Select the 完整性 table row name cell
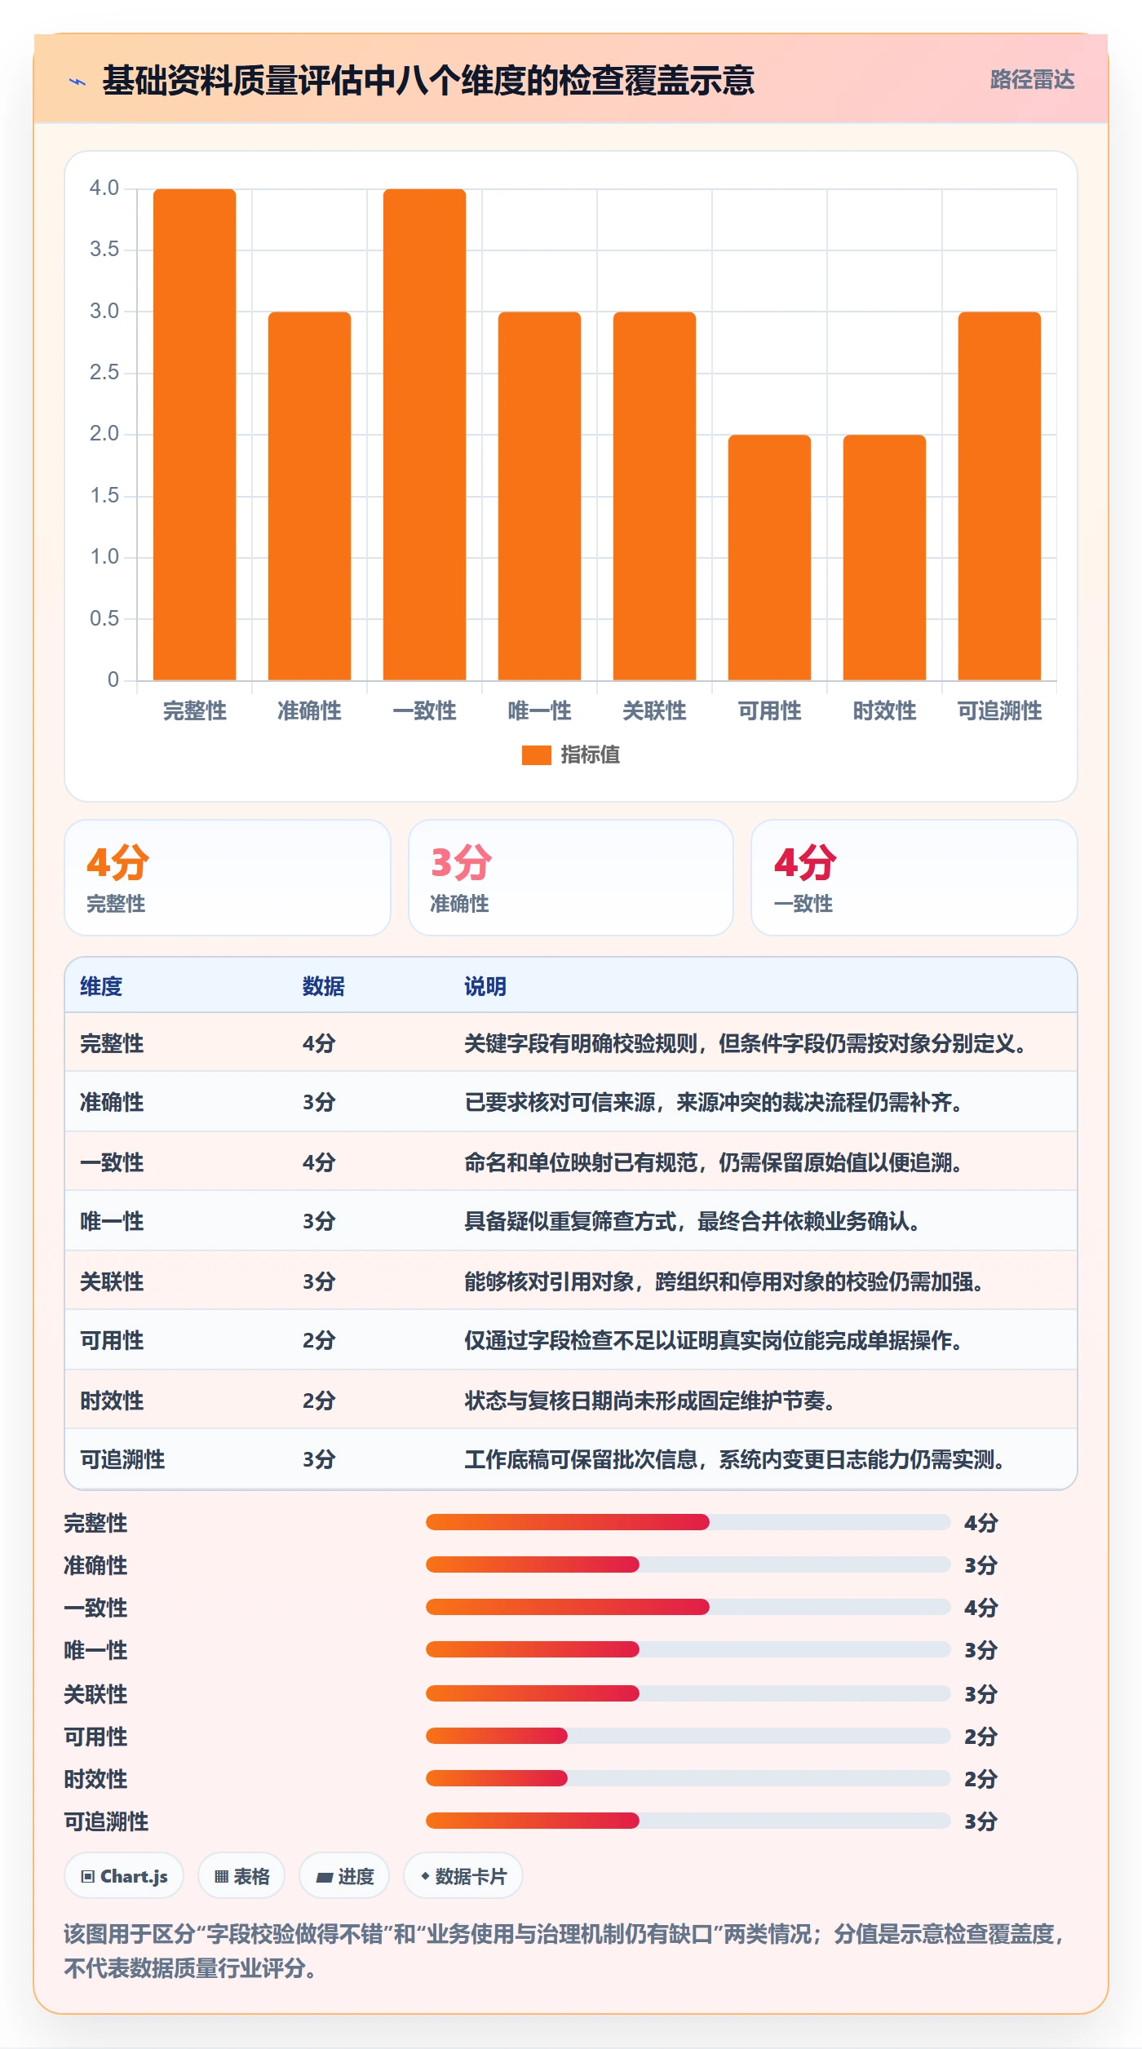 click(112, 1044)
